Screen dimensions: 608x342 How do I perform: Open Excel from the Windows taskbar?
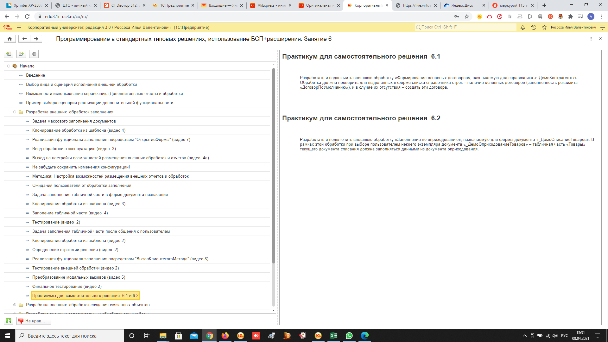pyautogui.click(x=334, y=336)
